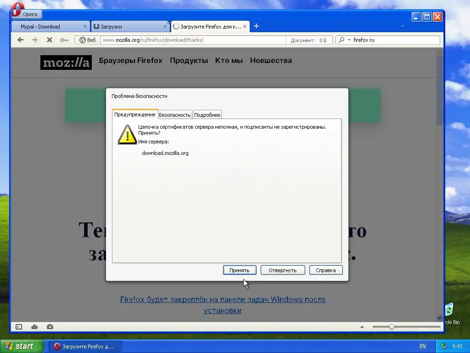
Task: Click the Opera Turbo speedometer icon
Action: click(50, 327)
